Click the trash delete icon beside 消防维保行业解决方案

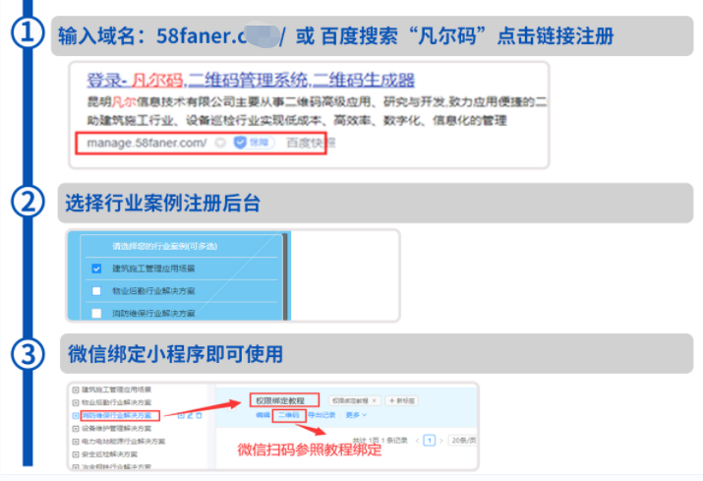coord(199,415)
